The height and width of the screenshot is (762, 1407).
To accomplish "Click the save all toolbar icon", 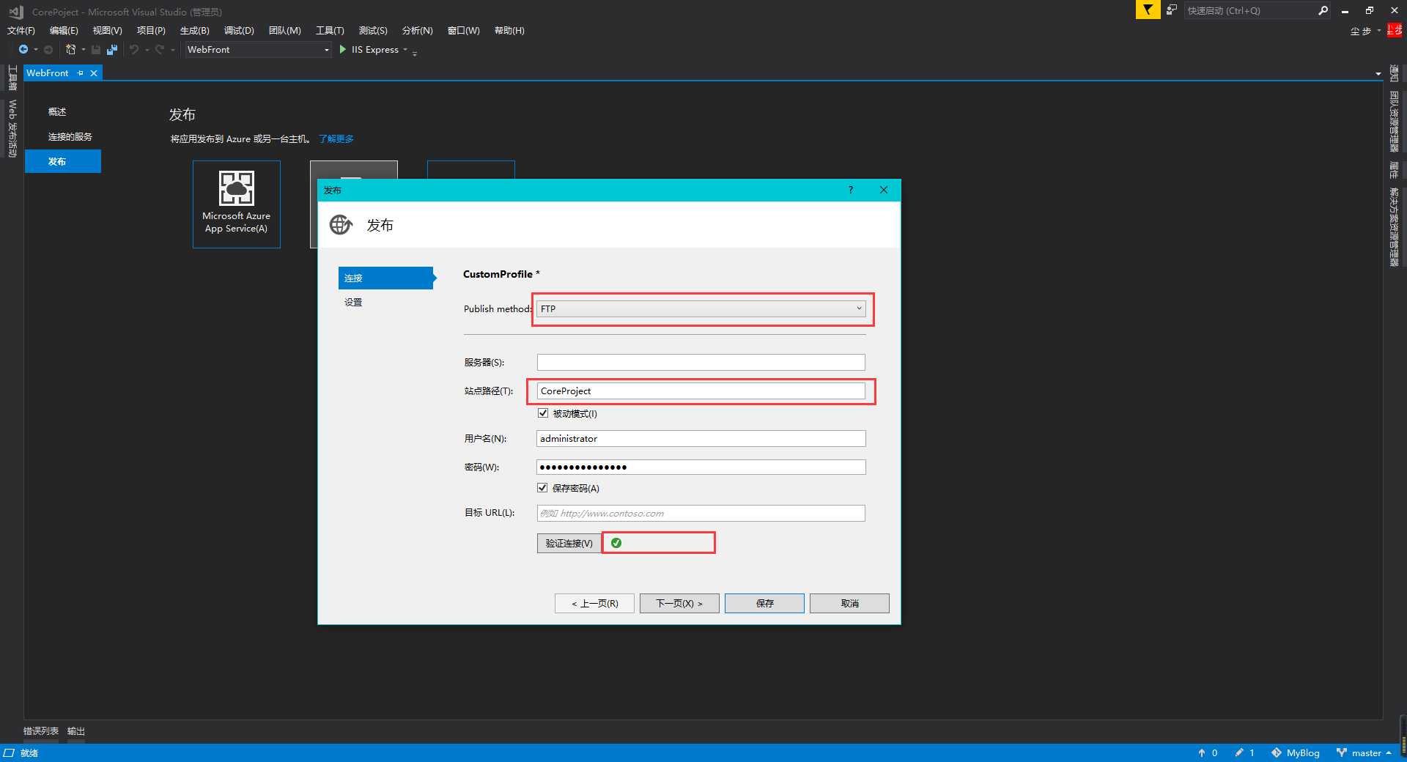I will click(x=112, y=50).
